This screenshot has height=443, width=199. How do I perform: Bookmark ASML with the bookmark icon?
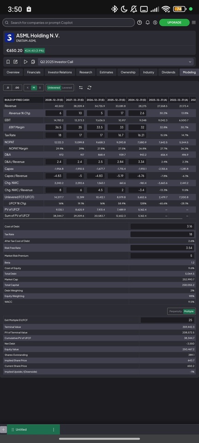coord(8,62)
